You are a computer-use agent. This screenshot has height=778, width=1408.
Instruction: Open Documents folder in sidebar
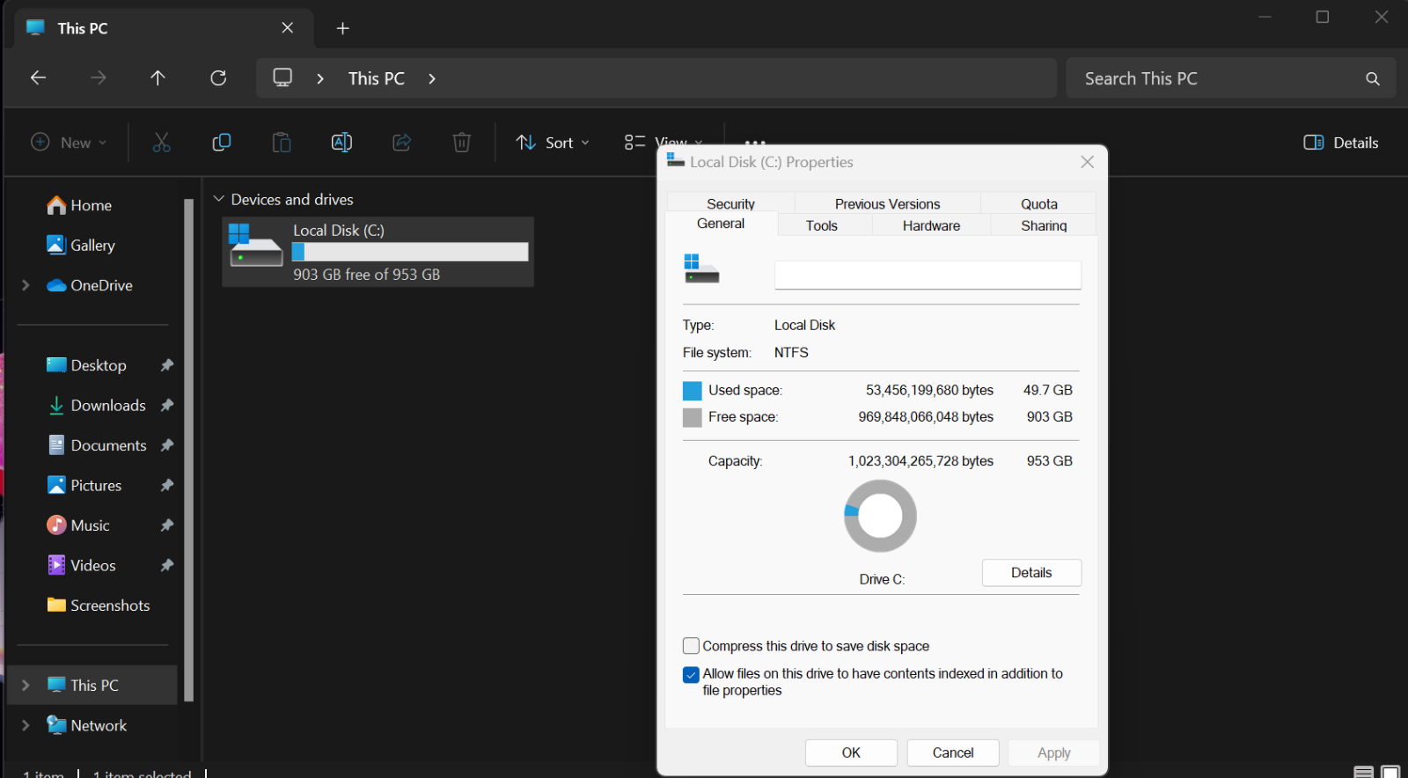(x=108, y=445)
